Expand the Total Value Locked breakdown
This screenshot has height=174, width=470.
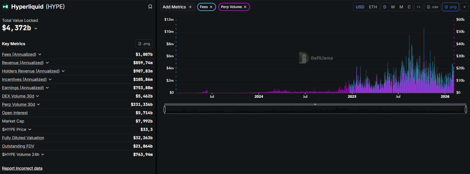pyautogui.click(x=36, y=28)
